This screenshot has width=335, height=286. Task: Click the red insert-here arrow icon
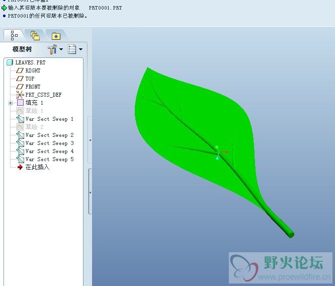(20, 167)
